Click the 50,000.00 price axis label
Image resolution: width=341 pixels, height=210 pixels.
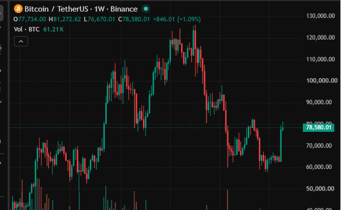[x=320, y=188]
